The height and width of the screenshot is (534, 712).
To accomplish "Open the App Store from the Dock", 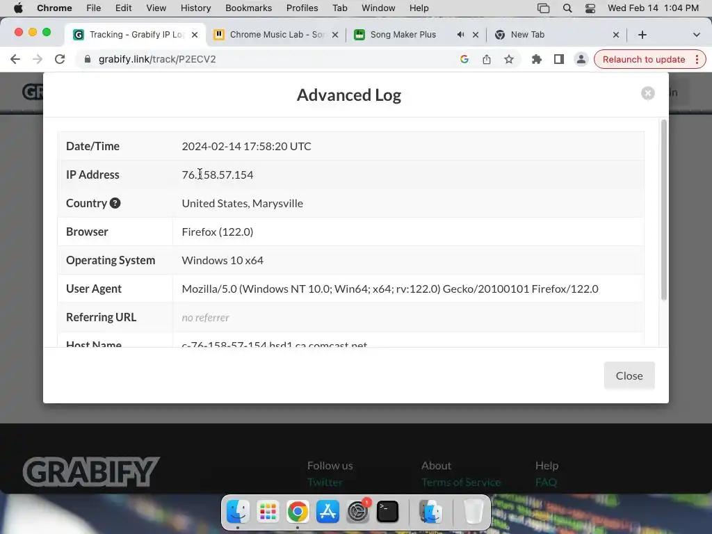I will click(327, 511).
